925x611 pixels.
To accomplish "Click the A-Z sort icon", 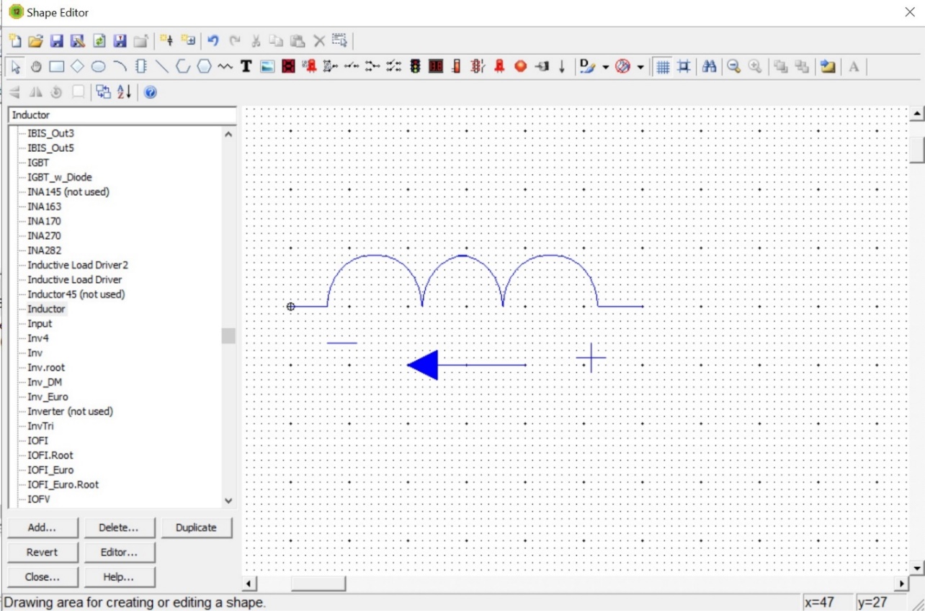I will tap(125, 92).
